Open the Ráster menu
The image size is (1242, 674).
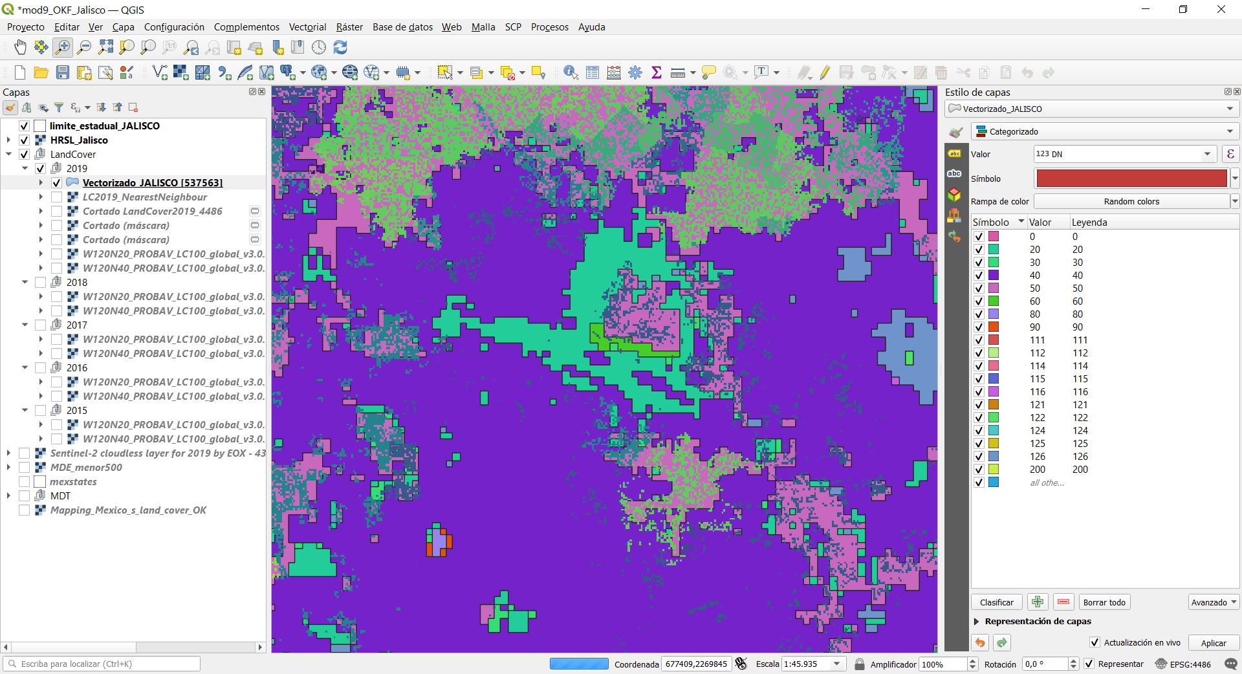point(349,27)
